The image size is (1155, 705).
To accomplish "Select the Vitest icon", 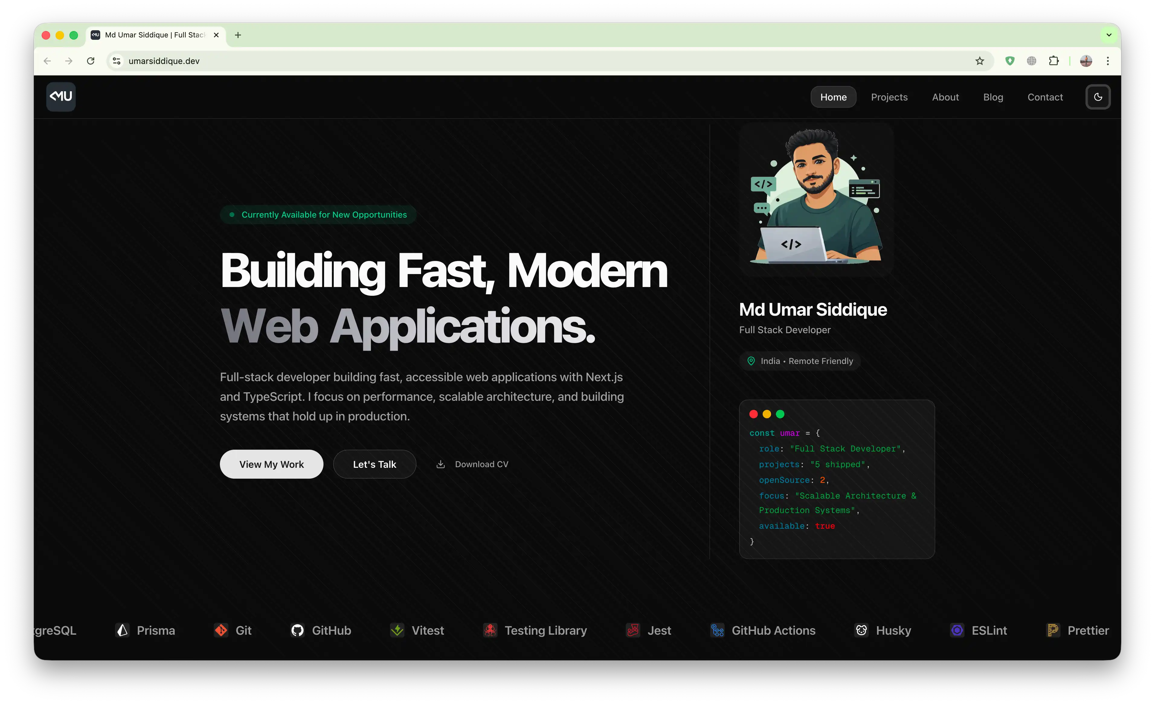I will [397, 630].
